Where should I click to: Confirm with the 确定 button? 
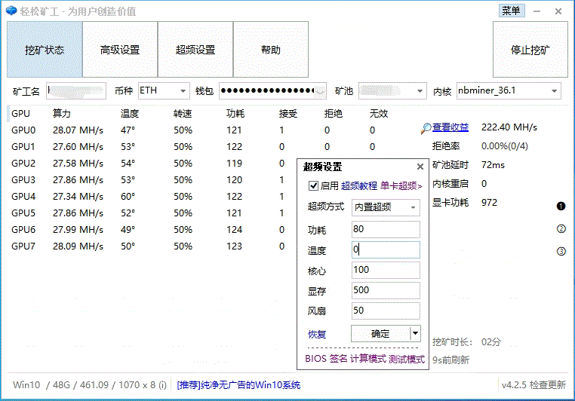tap(380, 333)
